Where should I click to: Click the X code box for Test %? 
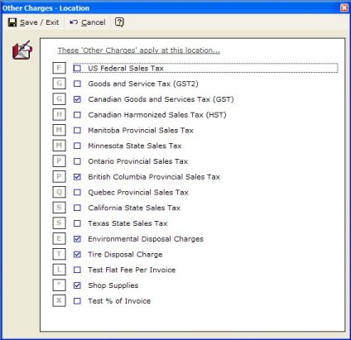click(59, 300)
